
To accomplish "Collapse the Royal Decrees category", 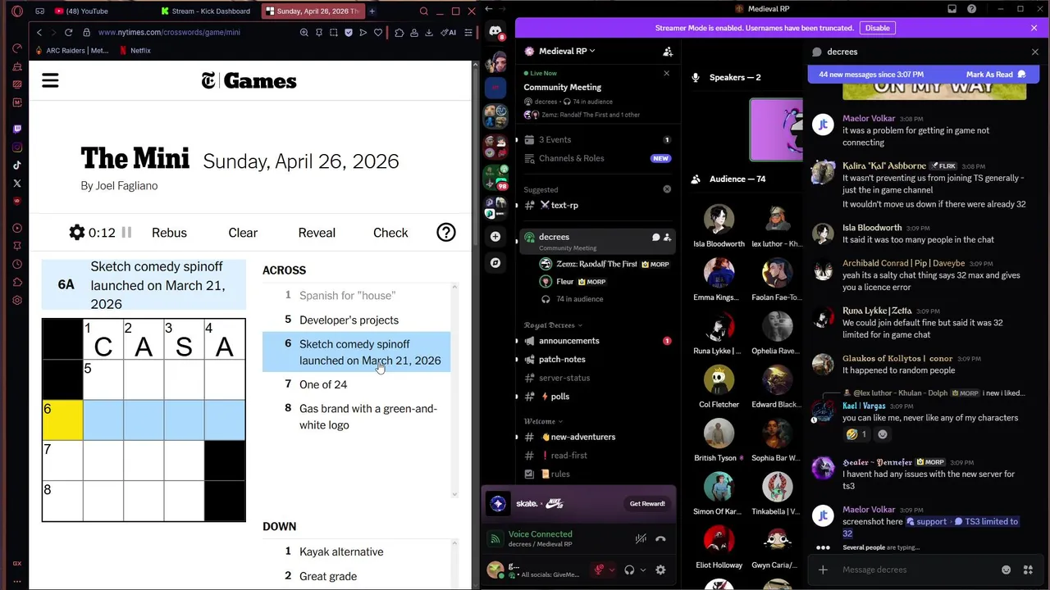I will coord(554,325).
